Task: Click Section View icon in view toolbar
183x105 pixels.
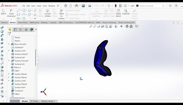Action: click(103, 26)
